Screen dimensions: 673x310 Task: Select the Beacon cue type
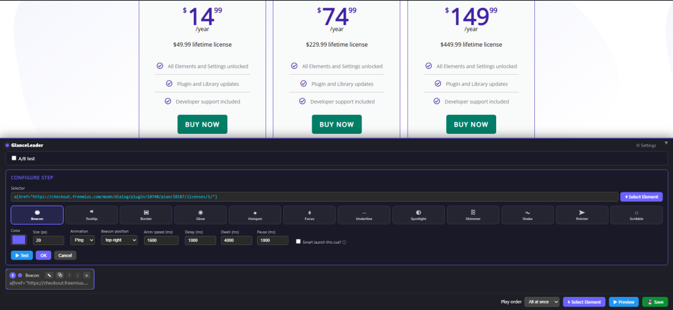[x=37, y=215]
